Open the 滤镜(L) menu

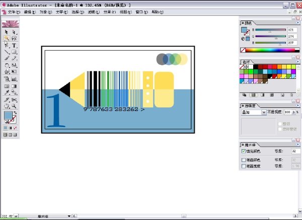[94, 12]
